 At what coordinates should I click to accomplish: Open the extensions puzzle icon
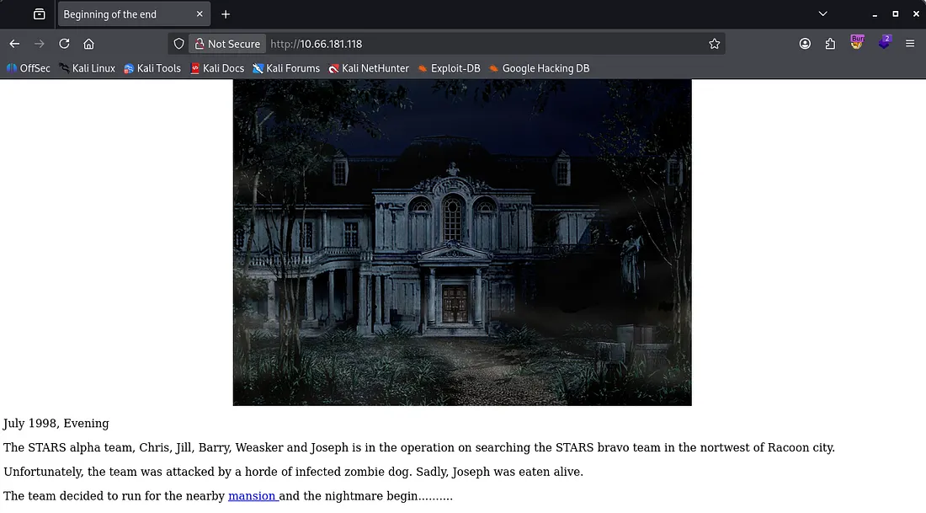click(x=830, y=44)
